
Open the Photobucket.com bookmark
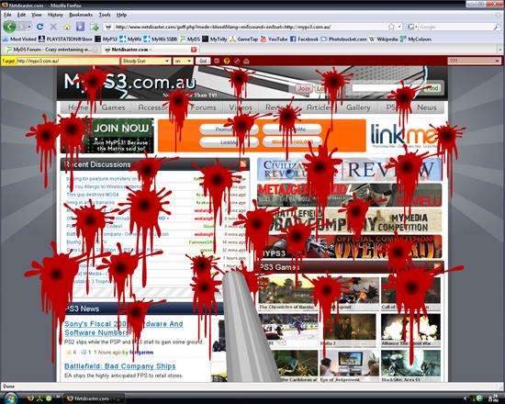point(343,39)
